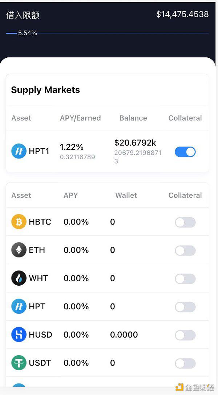Image resolution: width=218 pixels, height=395 pixels.
Task: Click the APY/Earned column header
Action: 80,118
